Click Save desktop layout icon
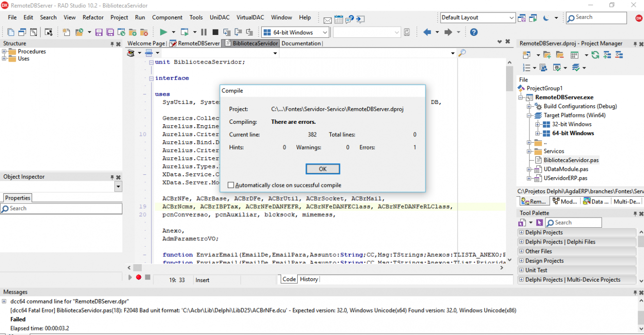The width and height of the screenshot is (644, 335). (x=522, y=17)
